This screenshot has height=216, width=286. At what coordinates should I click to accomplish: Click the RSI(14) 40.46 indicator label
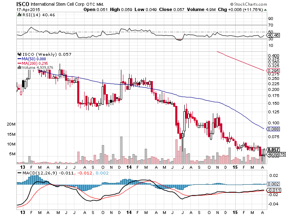pos(38,15)
